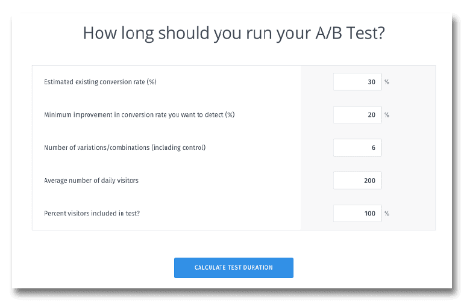Screen dimensions: 464x307
Task: Select the number of variations input field
Action: pyautogui.click(x=357, y=147)
